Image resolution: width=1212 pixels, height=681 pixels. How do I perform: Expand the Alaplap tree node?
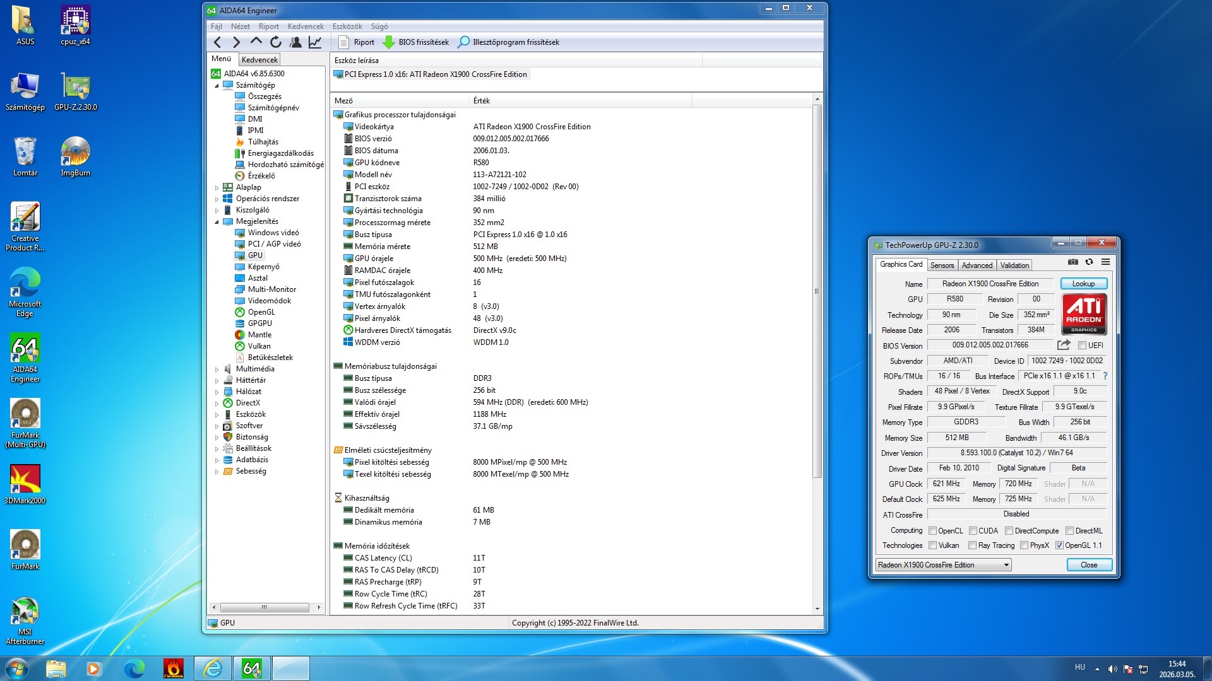pyautogui.click(x=217, y=188)
